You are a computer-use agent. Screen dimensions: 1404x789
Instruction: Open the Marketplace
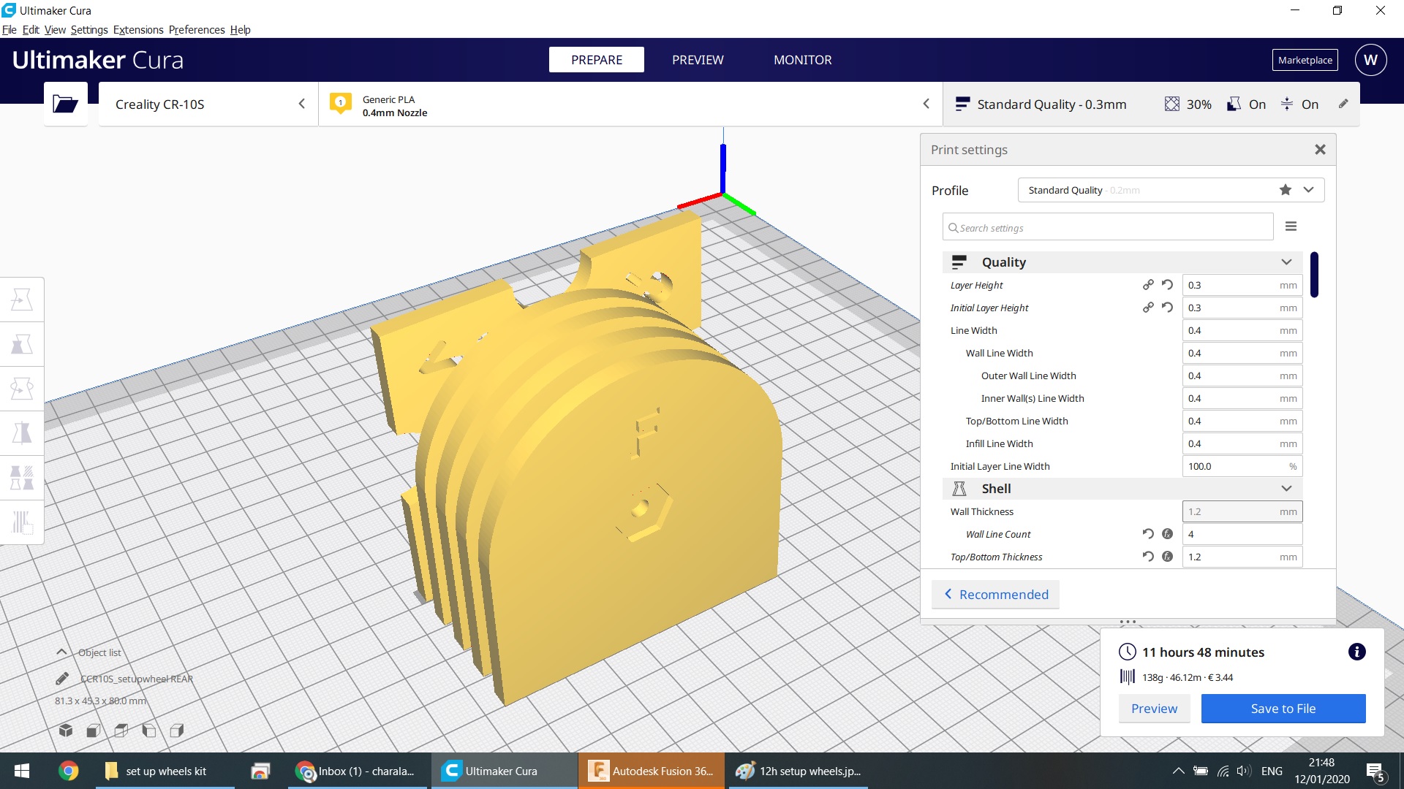tap(1305, 60)
